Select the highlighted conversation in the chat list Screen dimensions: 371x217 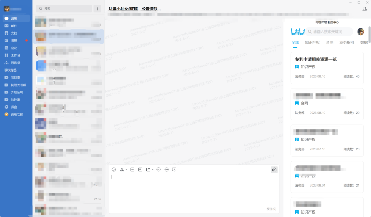tap(68, 37)
